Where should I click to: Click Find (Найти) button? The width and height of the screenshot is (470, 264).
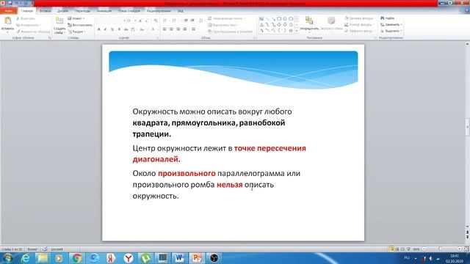pyautogui.click(x=388, y=18)
